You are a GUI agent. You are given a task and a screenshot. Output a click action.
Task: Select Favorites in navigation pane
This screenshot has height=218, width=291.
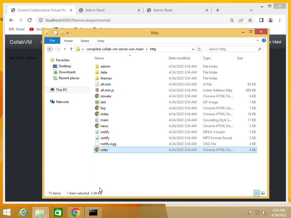pos(63,60)
